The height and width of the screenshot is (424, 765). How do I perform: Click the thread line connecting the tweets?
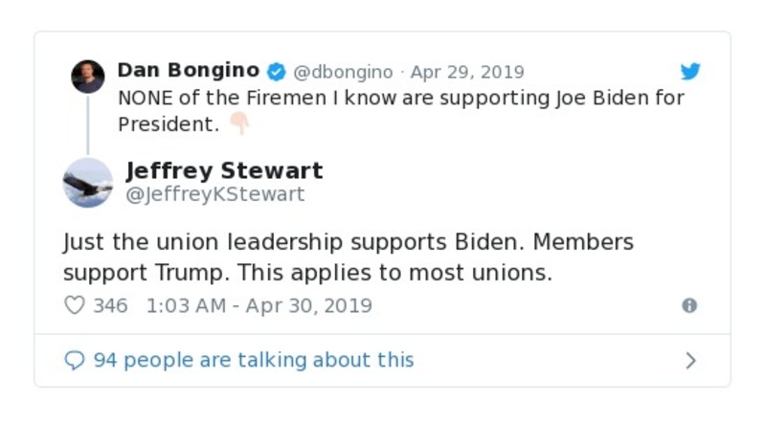pyautogui.click(x=87, y=124)
